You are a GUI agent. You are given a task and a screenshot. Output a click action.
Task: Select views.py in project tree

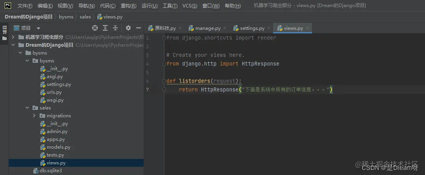[x=76, y=163]
